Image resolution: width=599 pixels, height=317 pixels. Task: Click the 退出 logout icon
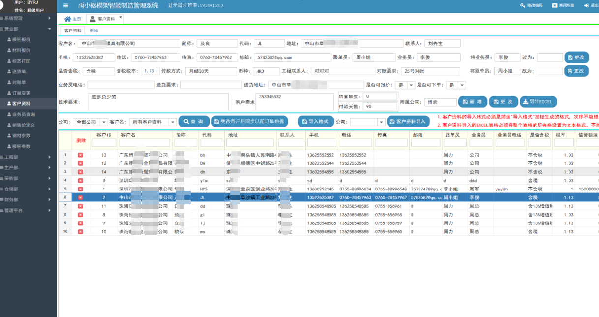[586, 5]
